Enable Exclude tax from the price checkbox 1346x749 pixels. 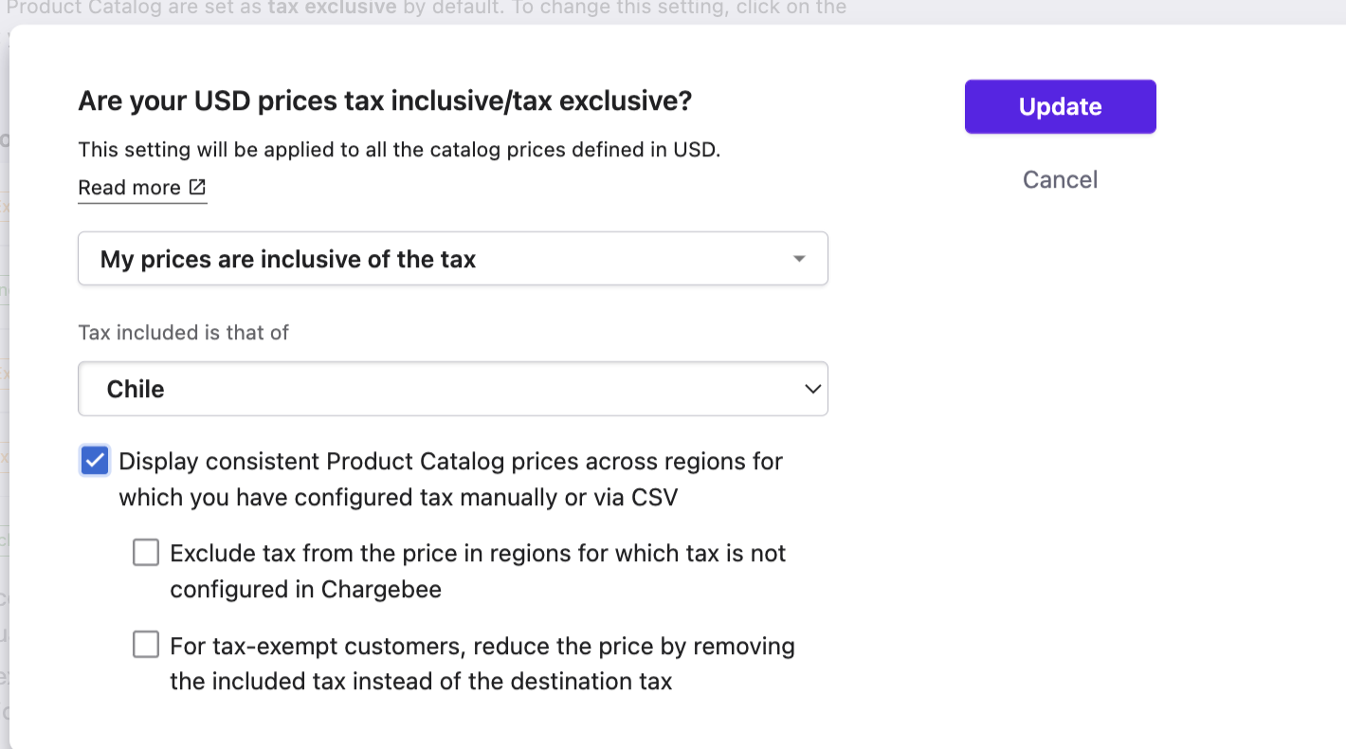click(x=146, y=553)
